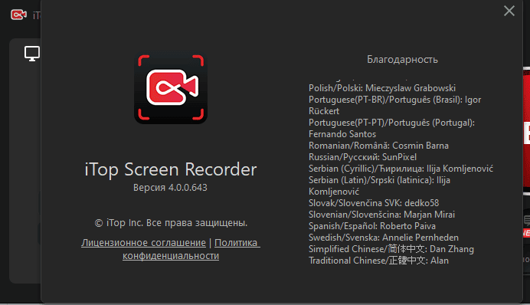Select the Polish translator credit line
The height and width of the screenshot is (305, 530).
coord(382,88)
